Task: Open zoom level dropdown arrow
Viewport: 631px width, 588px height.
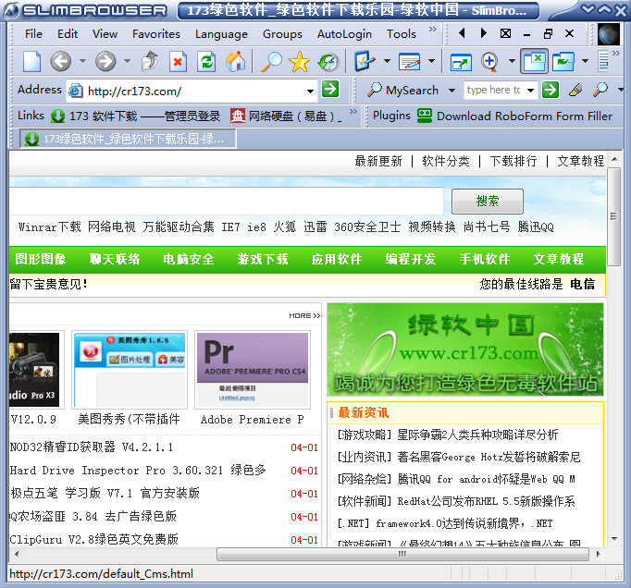Action: click(512, 62)
